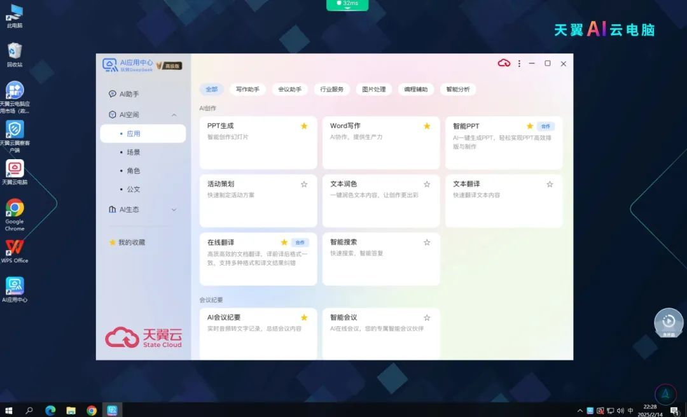Open taskbar search magnifier

coord(29,411)
